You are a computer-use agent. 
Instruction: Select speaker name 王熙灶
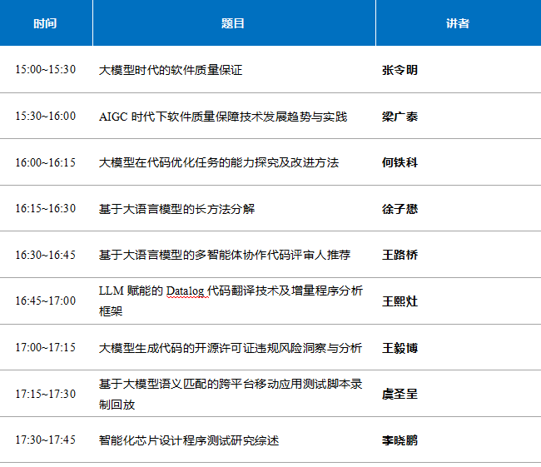400,301
